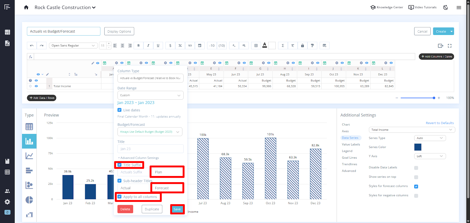Screen dimensions: 470x223
Task: Click the Series Color swatch
Action: click(418, 147)
